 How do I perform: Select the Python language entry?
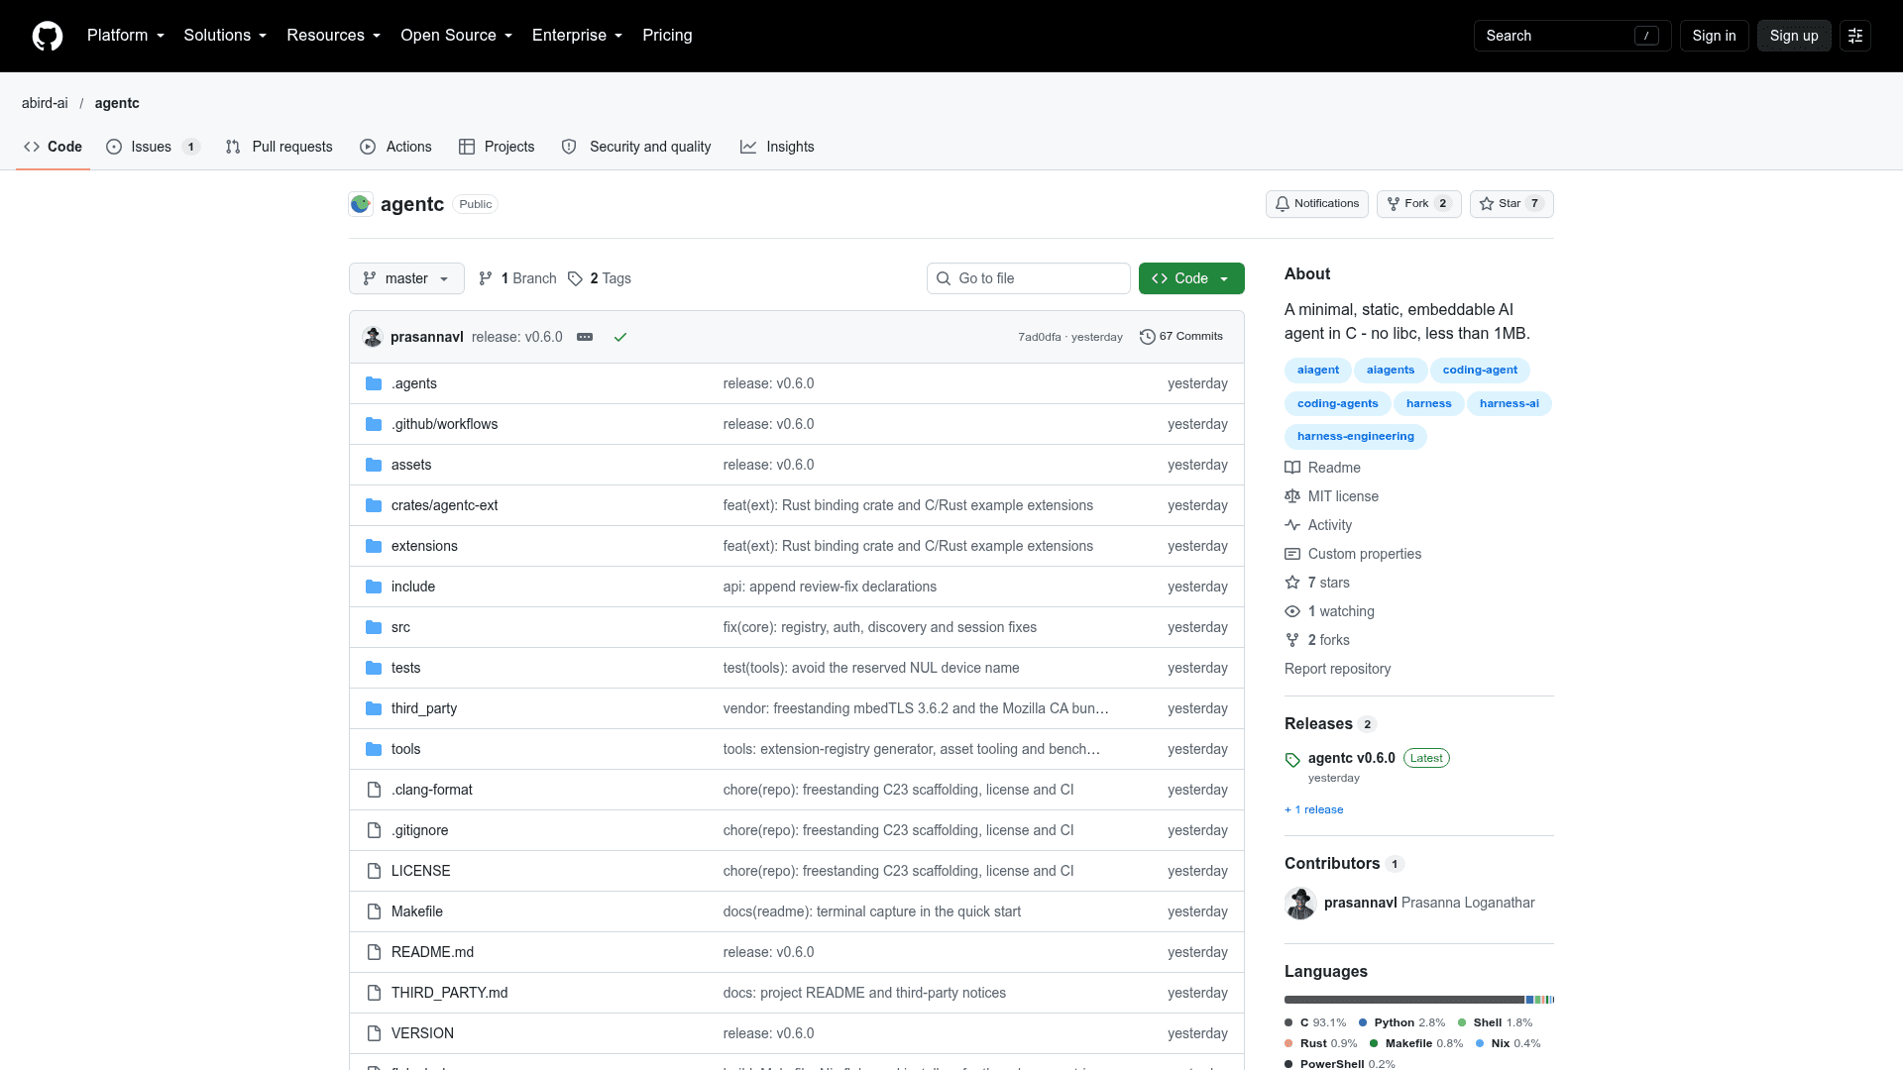1401,1022
